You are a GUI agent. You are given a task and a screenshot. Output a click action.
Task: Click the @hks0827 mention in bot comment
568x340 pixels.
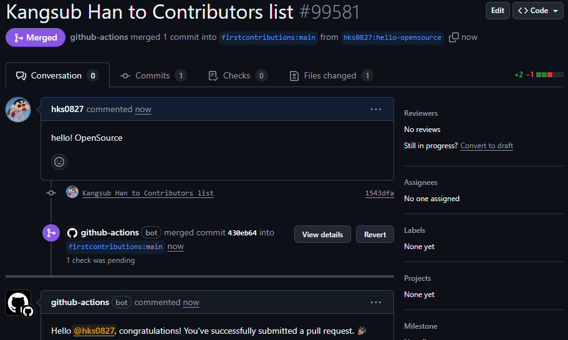pos(94,331)
